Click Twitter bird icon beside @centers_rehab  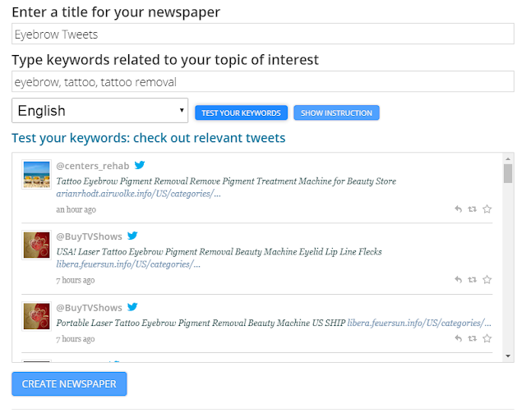(140, 165)
